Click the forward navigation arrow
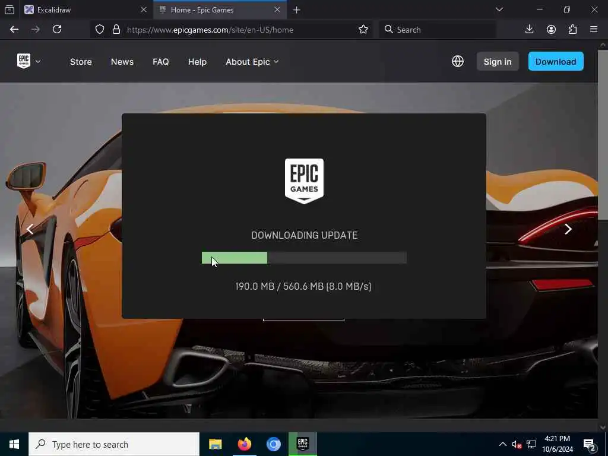Screen dimensions: 608x456 point(35,30)
